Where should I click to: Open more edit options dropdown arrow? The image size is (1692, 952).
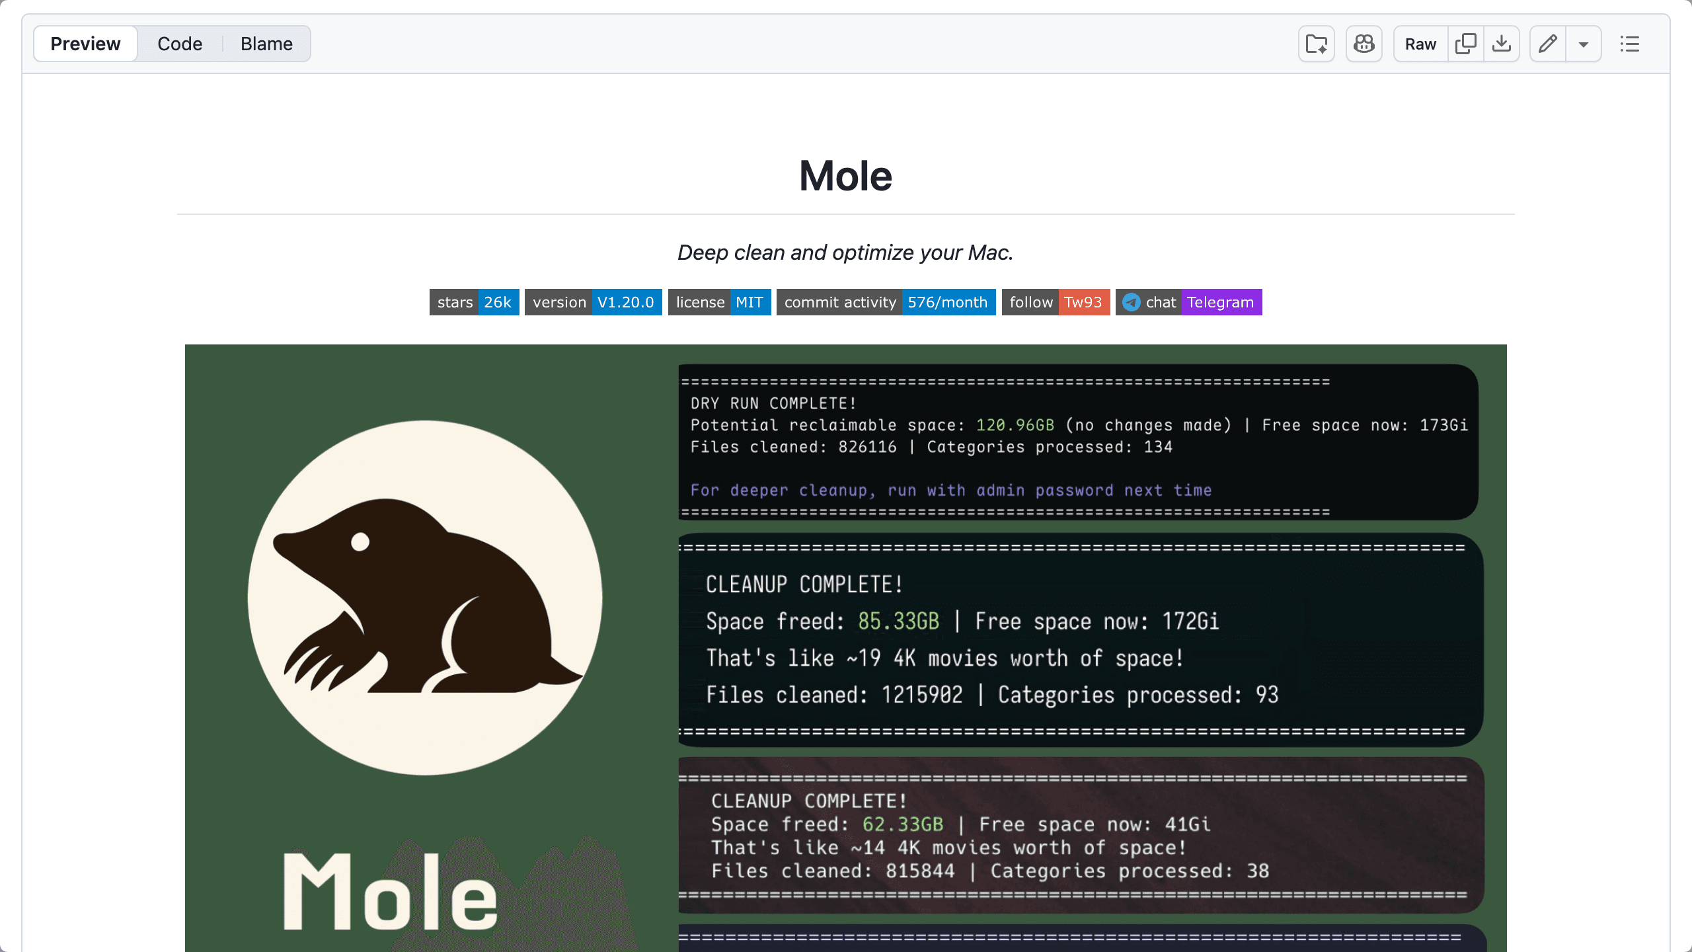click(1584, 44)
